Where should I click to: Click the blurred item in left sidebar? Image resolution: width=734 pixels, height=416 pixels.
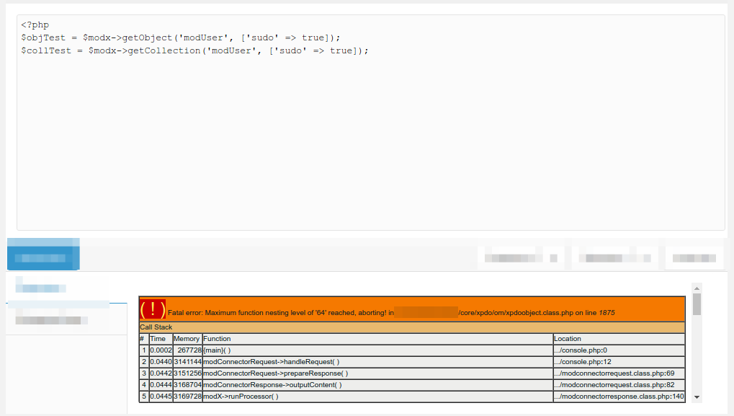pyautogui.click(x=51, y=320)
